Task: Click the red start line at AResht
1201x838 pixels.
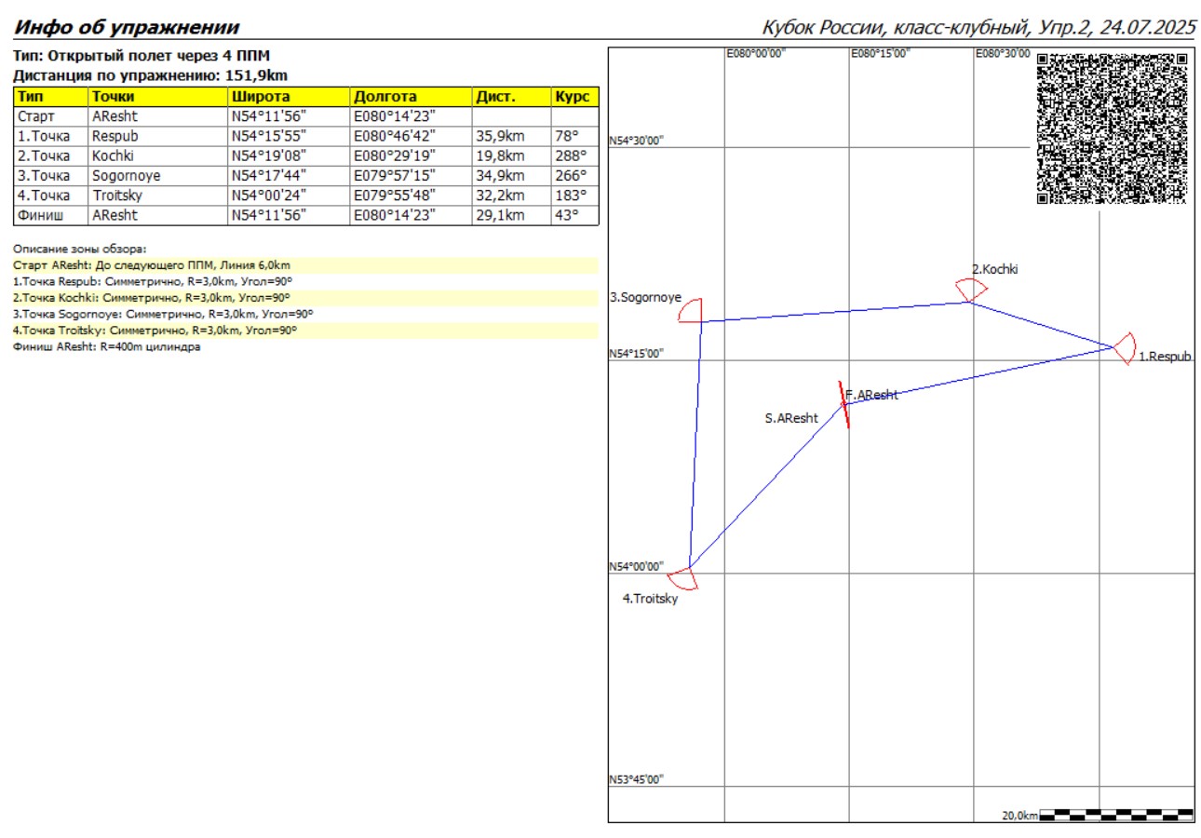Action: [844, 404]
